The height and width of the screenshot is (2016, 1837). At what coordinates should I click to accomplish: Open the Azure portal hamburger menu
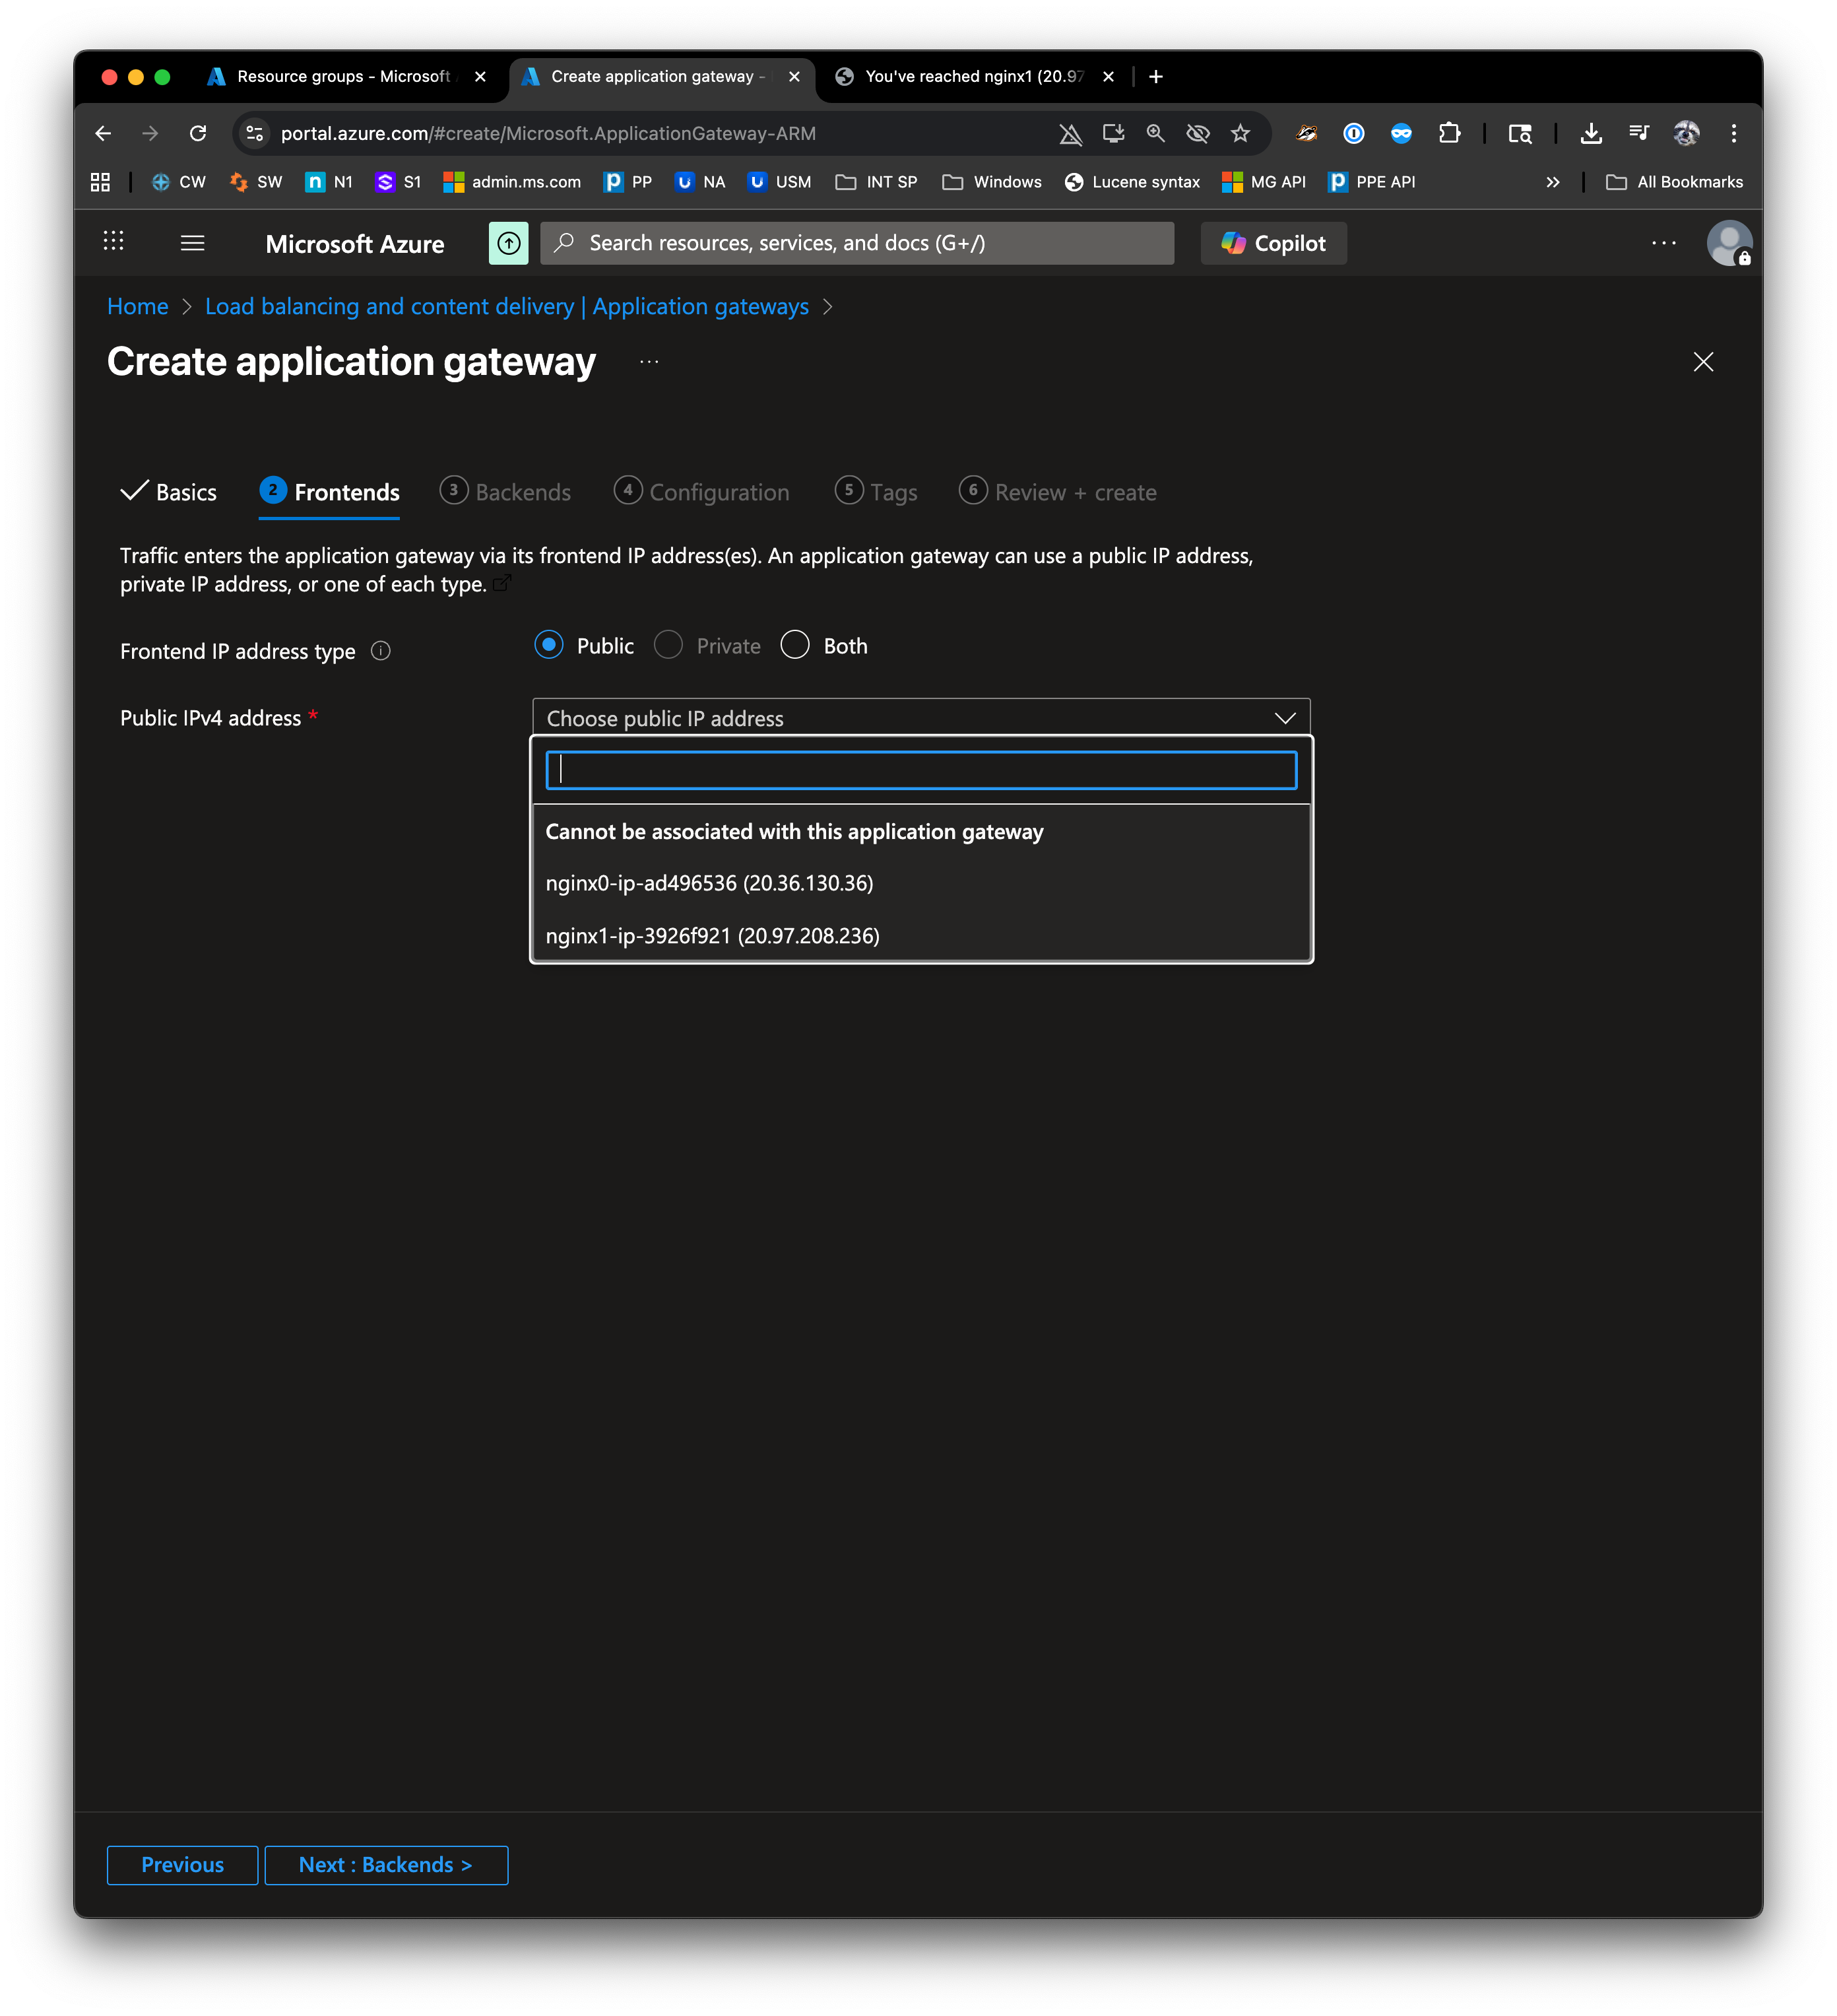click(x=192, y=243)
